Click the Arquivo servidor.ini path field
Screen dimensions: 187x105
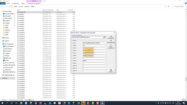[x=87, y=37]
